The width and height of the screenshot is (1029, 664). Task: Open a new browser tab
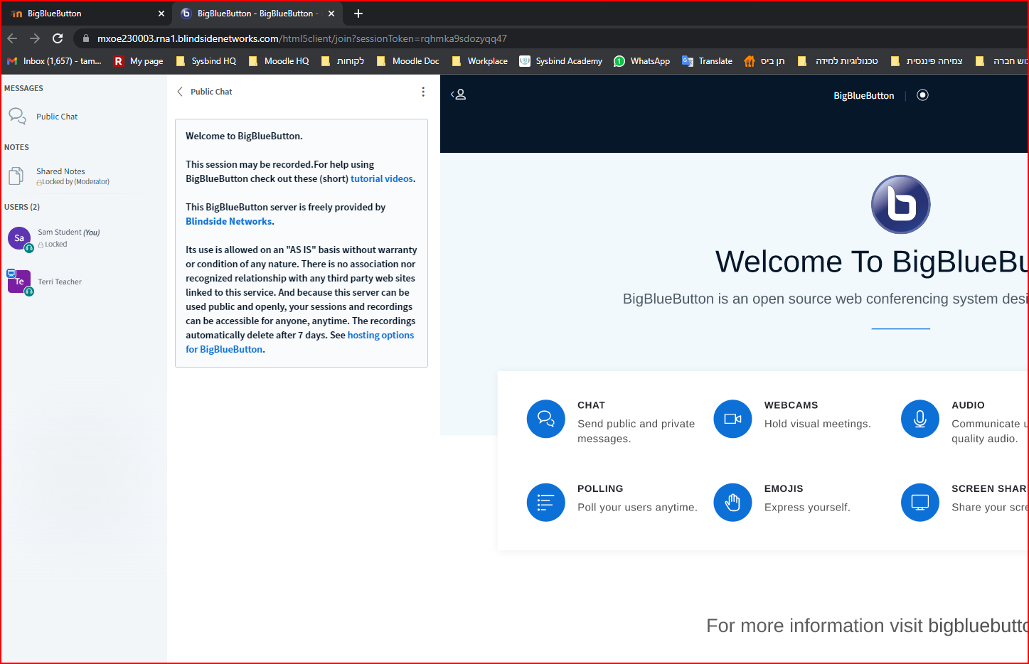tap(358, 14)
